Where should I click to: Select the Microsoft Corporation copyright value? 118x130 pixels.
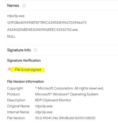[x=70, y=88]
